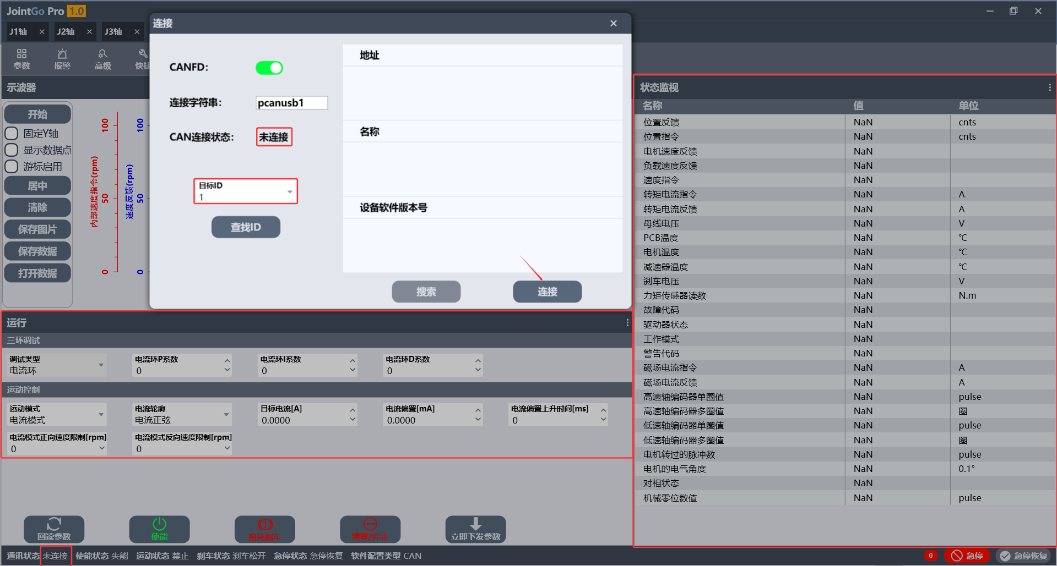
Task: Open the 运行 panel options menu dots
Action: coord(627,323)
